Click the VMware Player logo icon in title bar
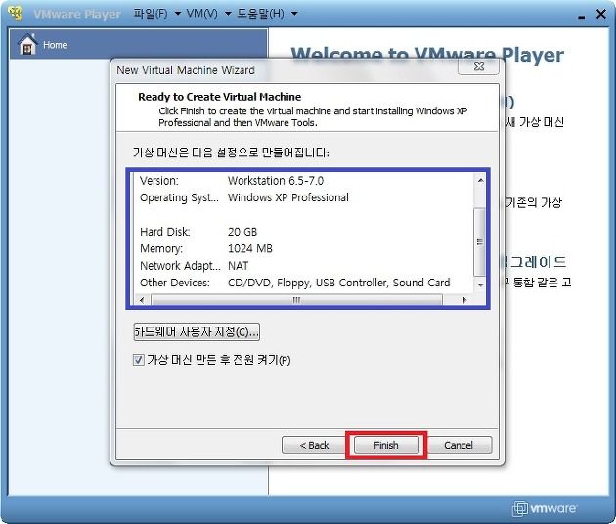The height and width of the screenshot is (524, 616). pyautogui.click(x=16, y=13)
